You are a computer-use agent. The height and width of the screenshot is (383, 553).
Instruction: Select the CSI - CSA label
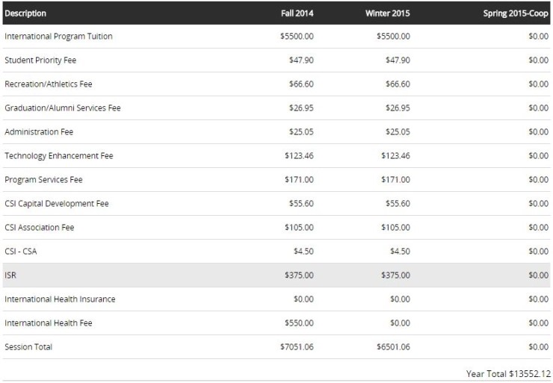click(x=21, y=251)
